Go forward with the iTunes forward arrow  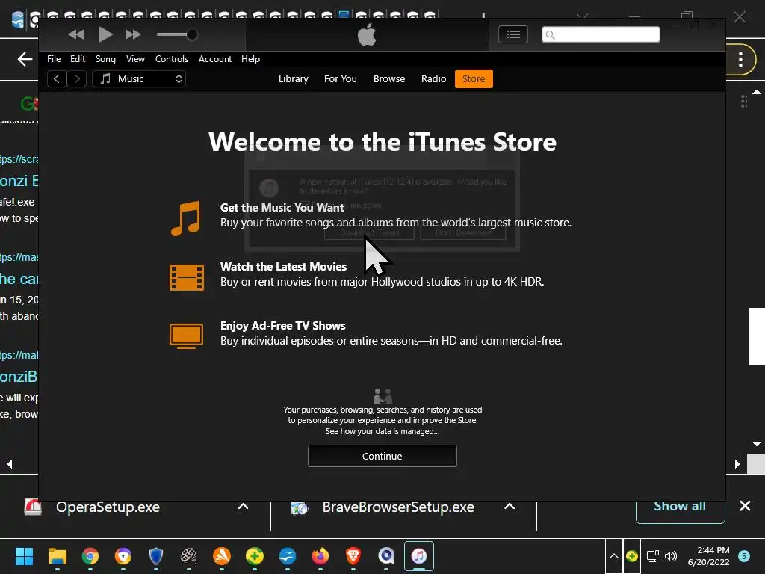[x=77, y=79]
